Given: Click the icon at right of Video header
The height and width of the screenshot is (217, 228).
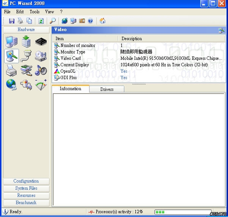Looking at the screenshot, I should 221,30.
